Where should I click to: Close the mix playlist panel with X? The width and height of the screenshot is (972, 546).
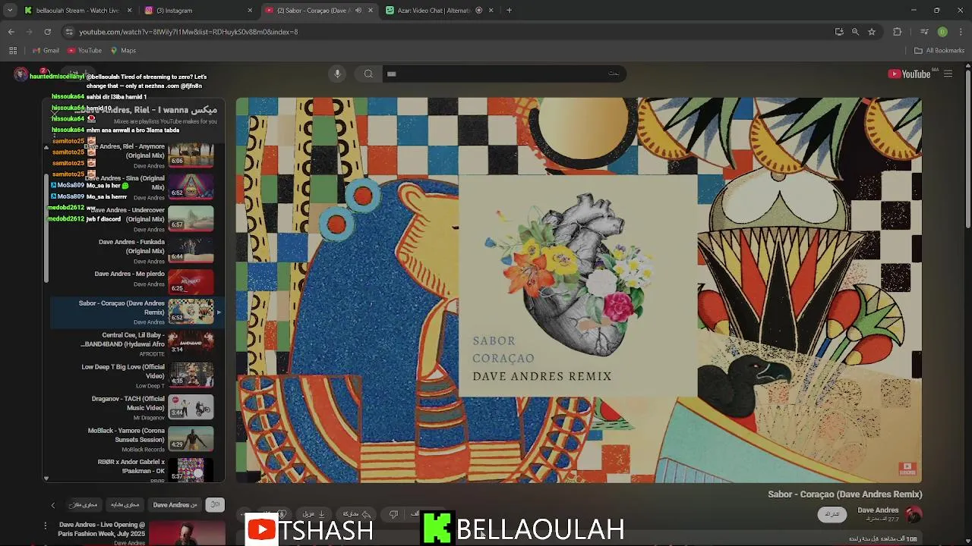click(x=55, y=114)
